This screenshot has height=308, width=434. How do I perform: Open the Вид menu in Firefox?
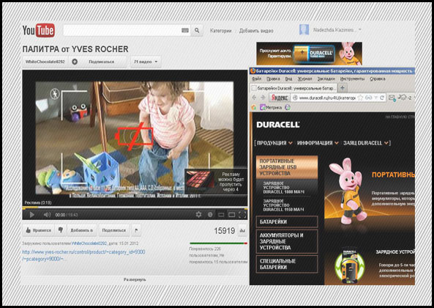click(x=288, y=79)
